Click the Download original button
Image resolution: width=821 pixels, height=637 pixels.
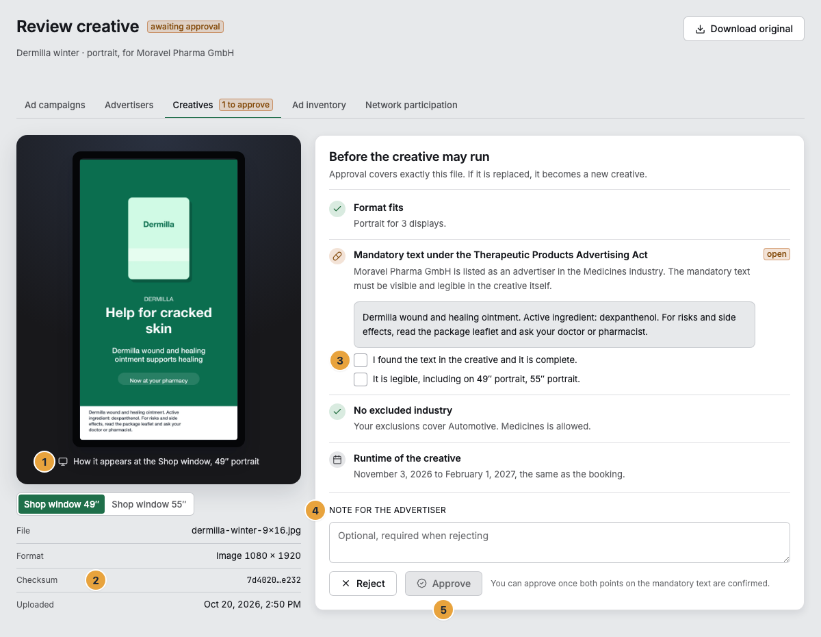pos(744,29)
